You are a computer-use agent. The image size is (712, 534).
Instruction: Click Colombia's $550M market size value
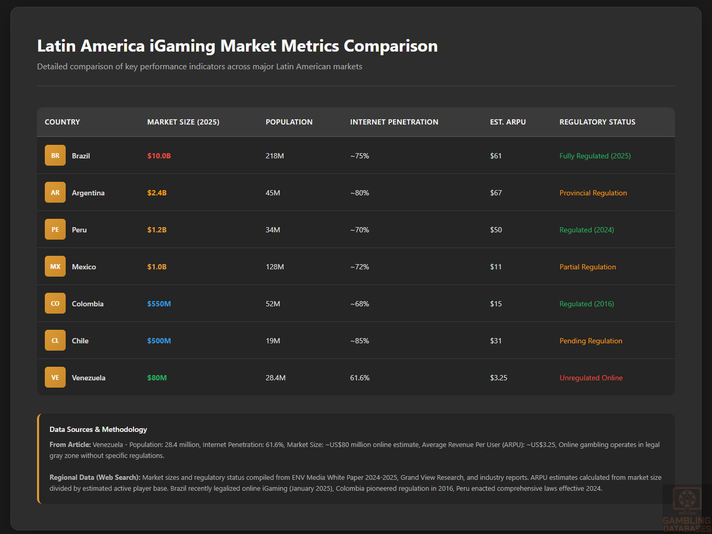[158, 304]
